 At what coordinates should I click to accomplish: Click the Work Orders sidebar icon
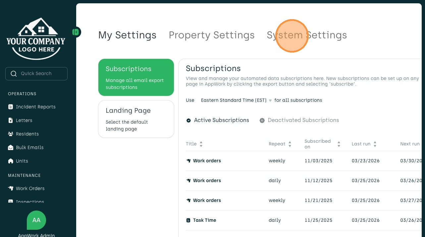(x=11, y=189)
